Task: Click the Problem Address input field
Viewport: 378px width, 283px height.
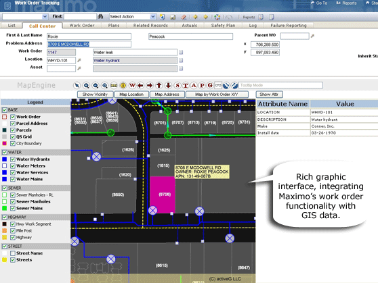Action: (x=89, y=45)
